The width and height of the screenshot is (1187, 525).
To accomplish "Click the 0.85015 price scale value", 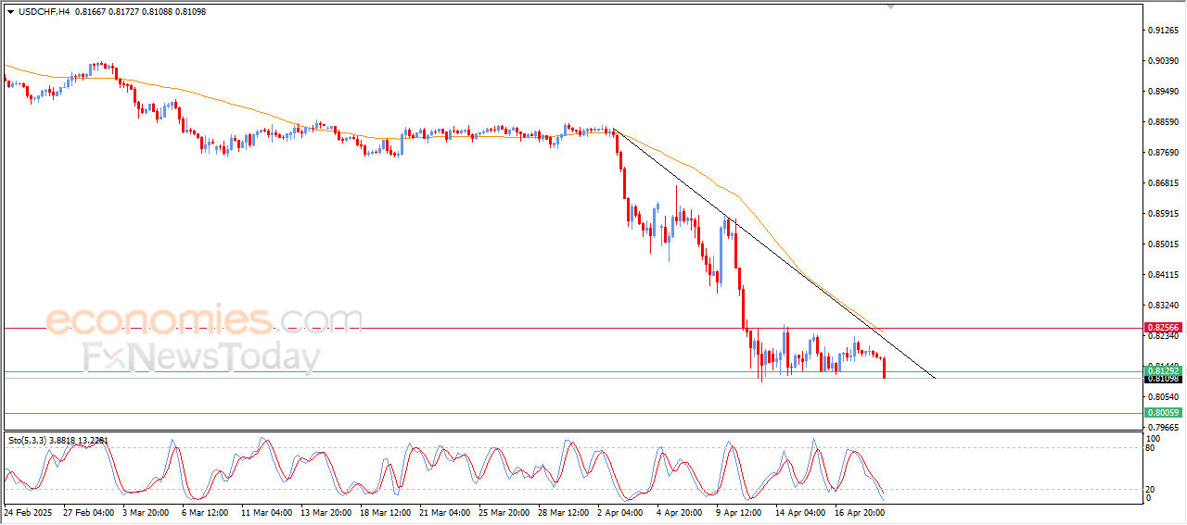I will tap(1162, 244).
